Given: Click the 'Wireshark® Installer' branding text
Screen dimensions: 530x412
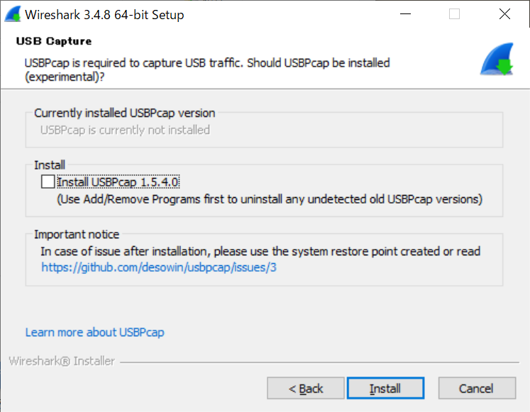Looking at the screenshot, I should point(62,362).
